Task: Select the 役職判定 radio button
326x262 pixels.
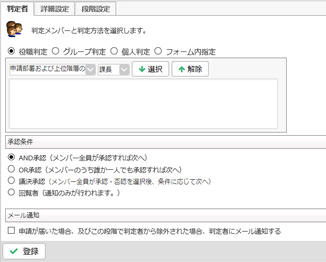Action: pos(11,51)
